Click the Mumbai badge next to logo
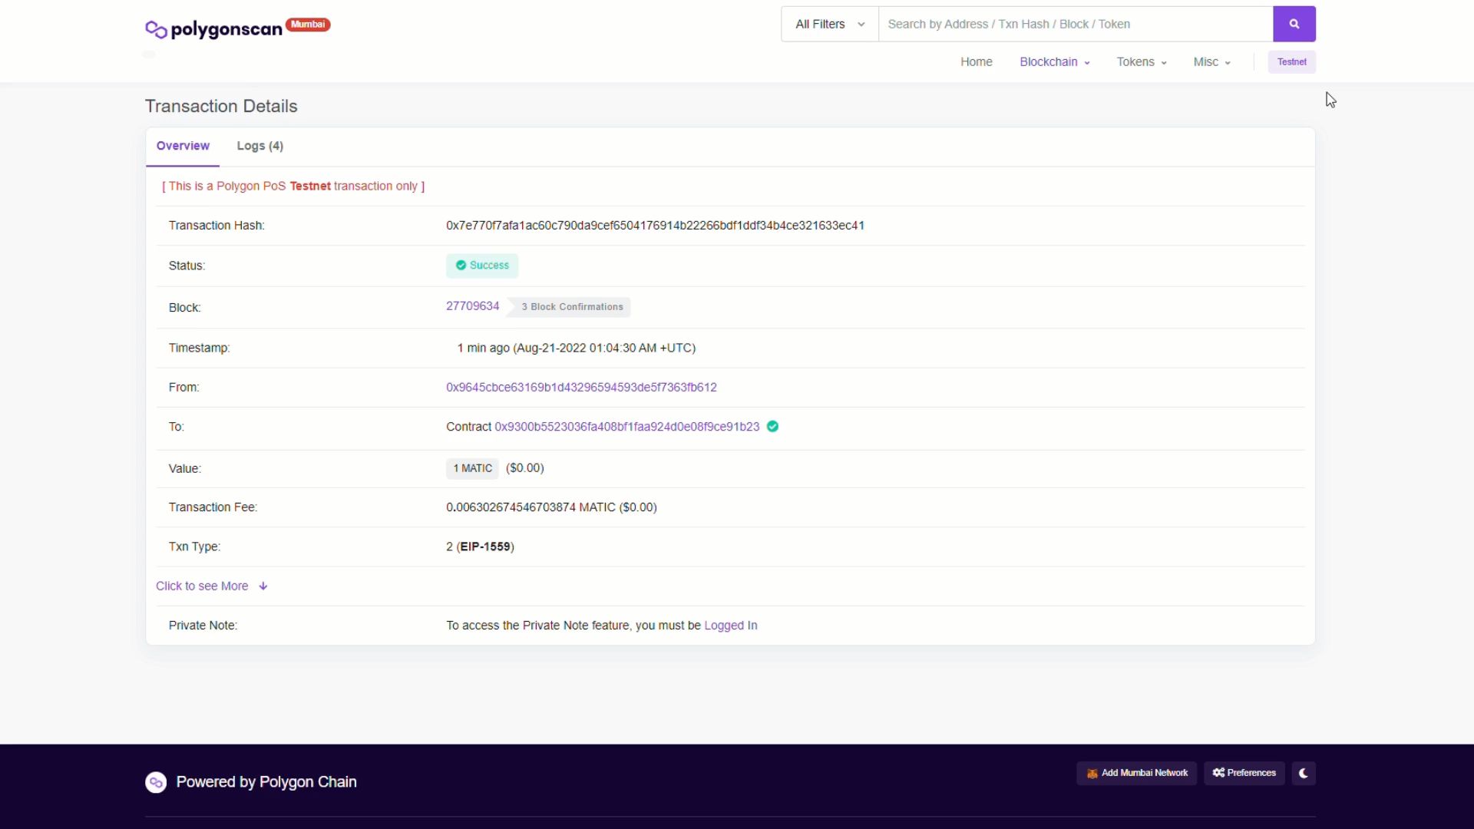This screenshot has width=1474, height=829. 308,25
